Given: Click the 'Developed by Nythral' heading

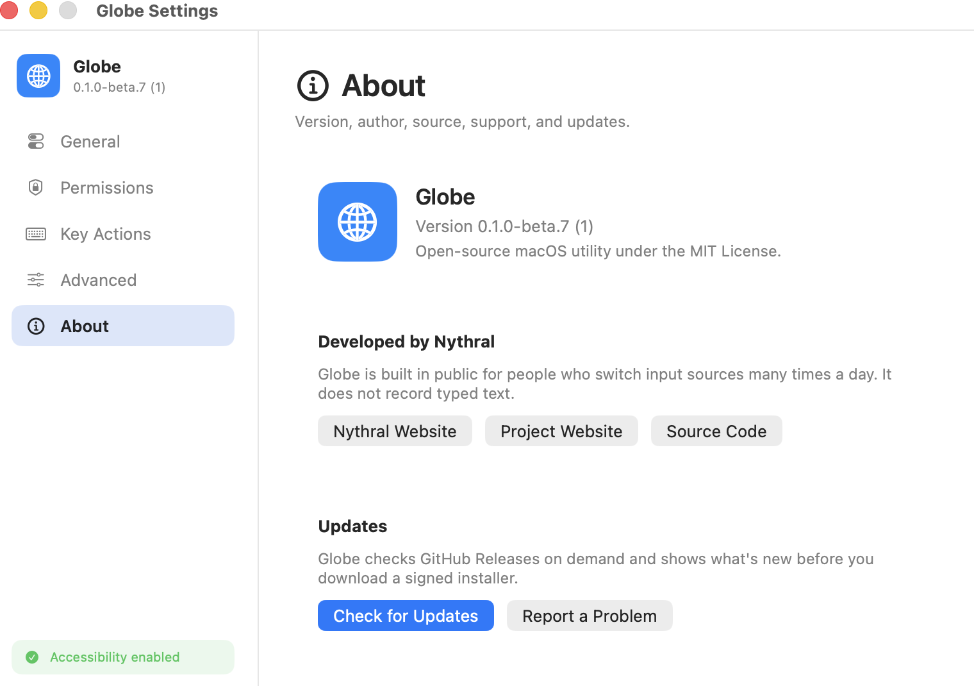Looking at the screenshot, I should tap(406, 342).
